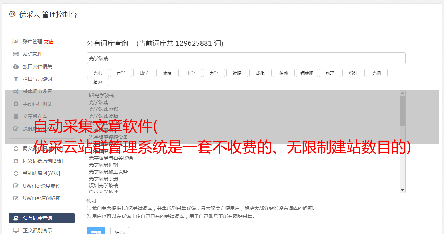Select the 成像 tag button
This screenshot has height=234, width=444.
(261, 73)
